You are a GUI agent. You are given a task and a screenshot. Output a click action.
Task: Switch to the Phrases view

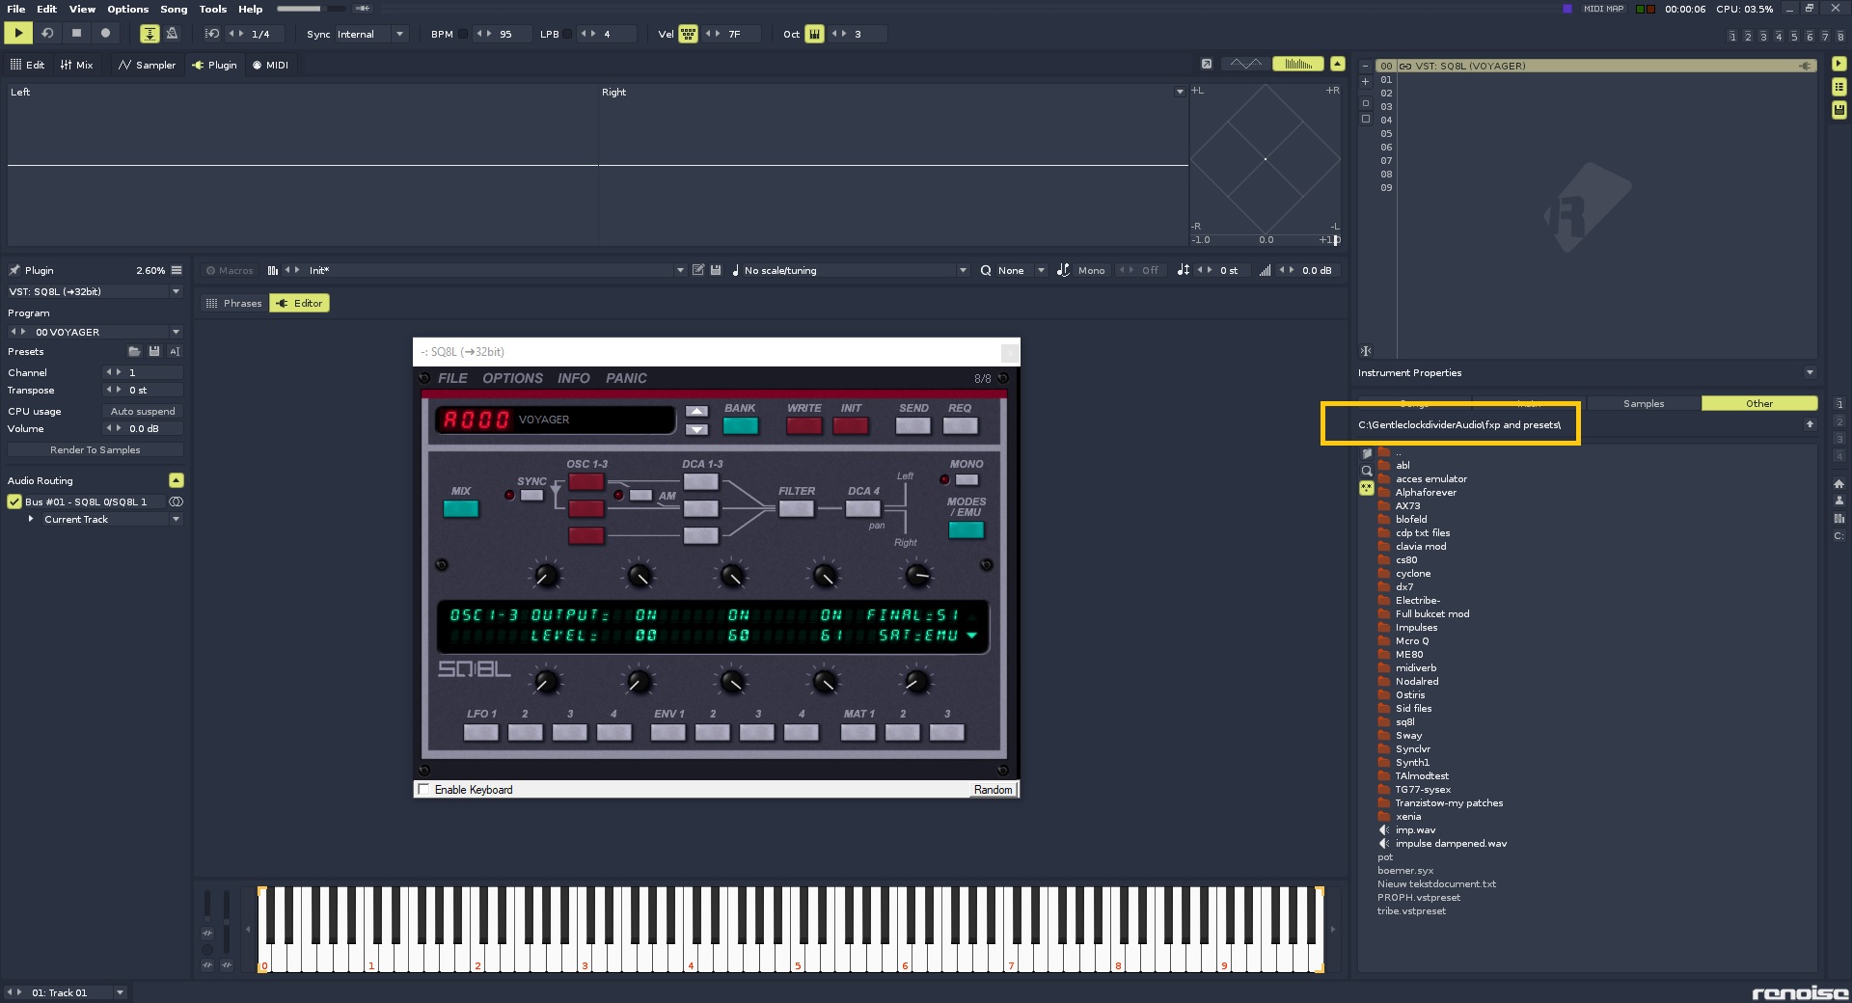[234, 303]
